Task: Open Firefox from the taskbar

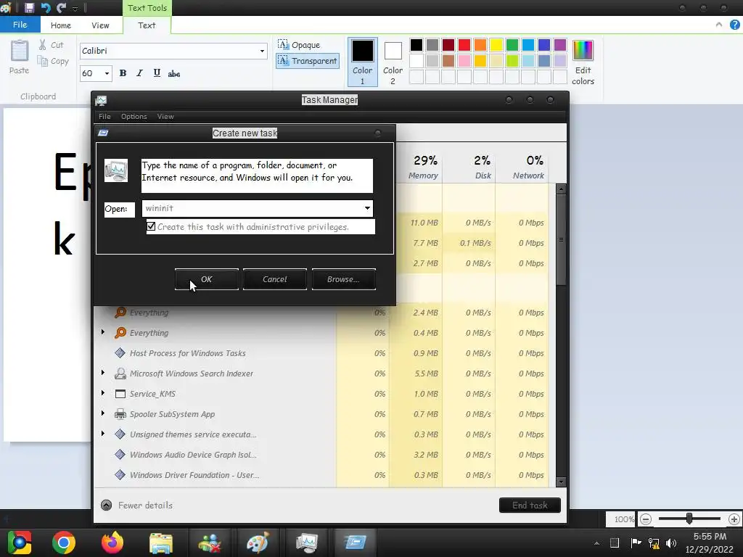Action: click(112, 542)
